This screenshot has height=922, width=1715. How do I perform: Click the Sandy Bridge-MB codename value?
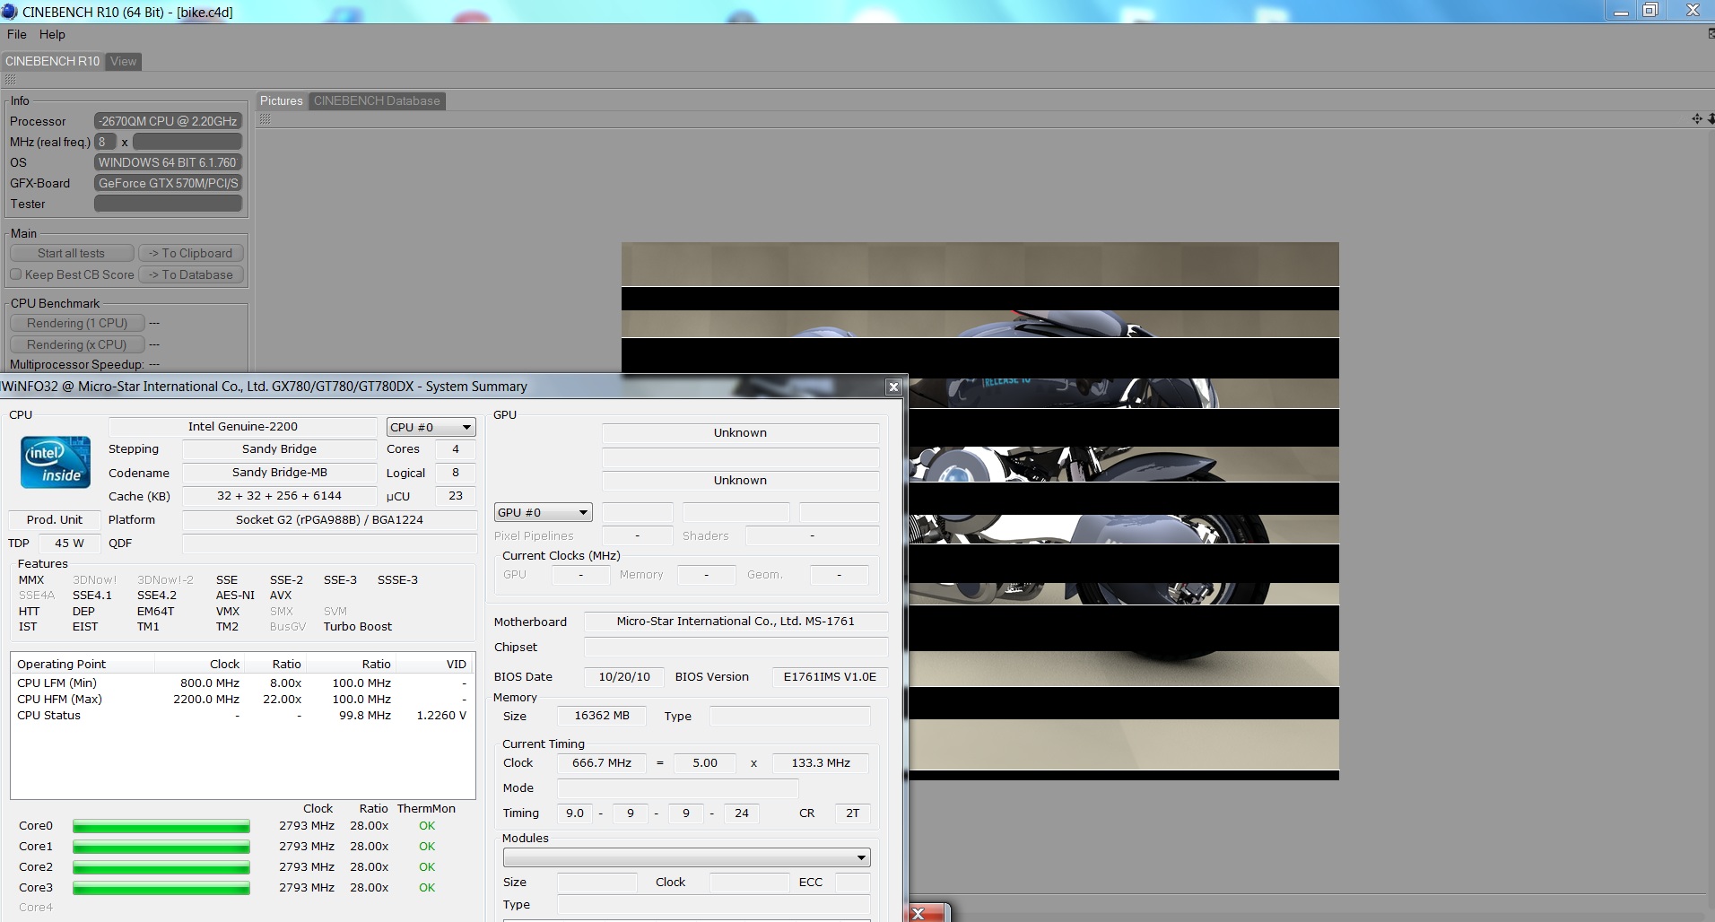tap(280, 473)
